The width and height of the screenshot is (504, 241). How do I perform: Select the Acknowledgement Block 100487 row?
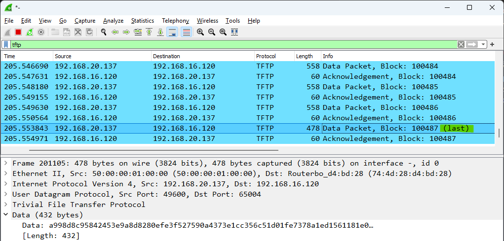(248, 138)
